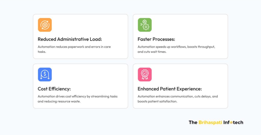Click blank area inside the Enhanced Patient Experience card
The width and height of the screenshot is (261, 135).
point(196,75)
